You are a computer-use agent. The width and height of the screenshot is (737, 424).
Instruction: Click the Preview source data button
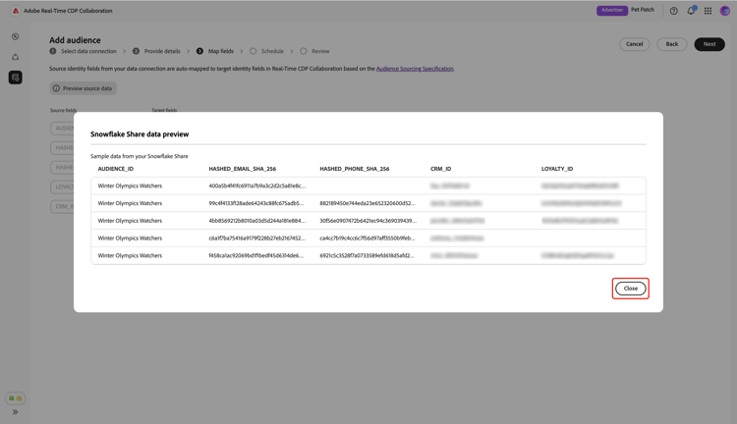point(83,88)
